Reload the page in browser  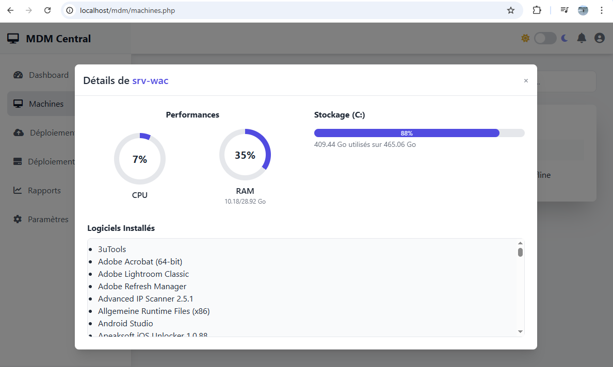coord(47,10)
